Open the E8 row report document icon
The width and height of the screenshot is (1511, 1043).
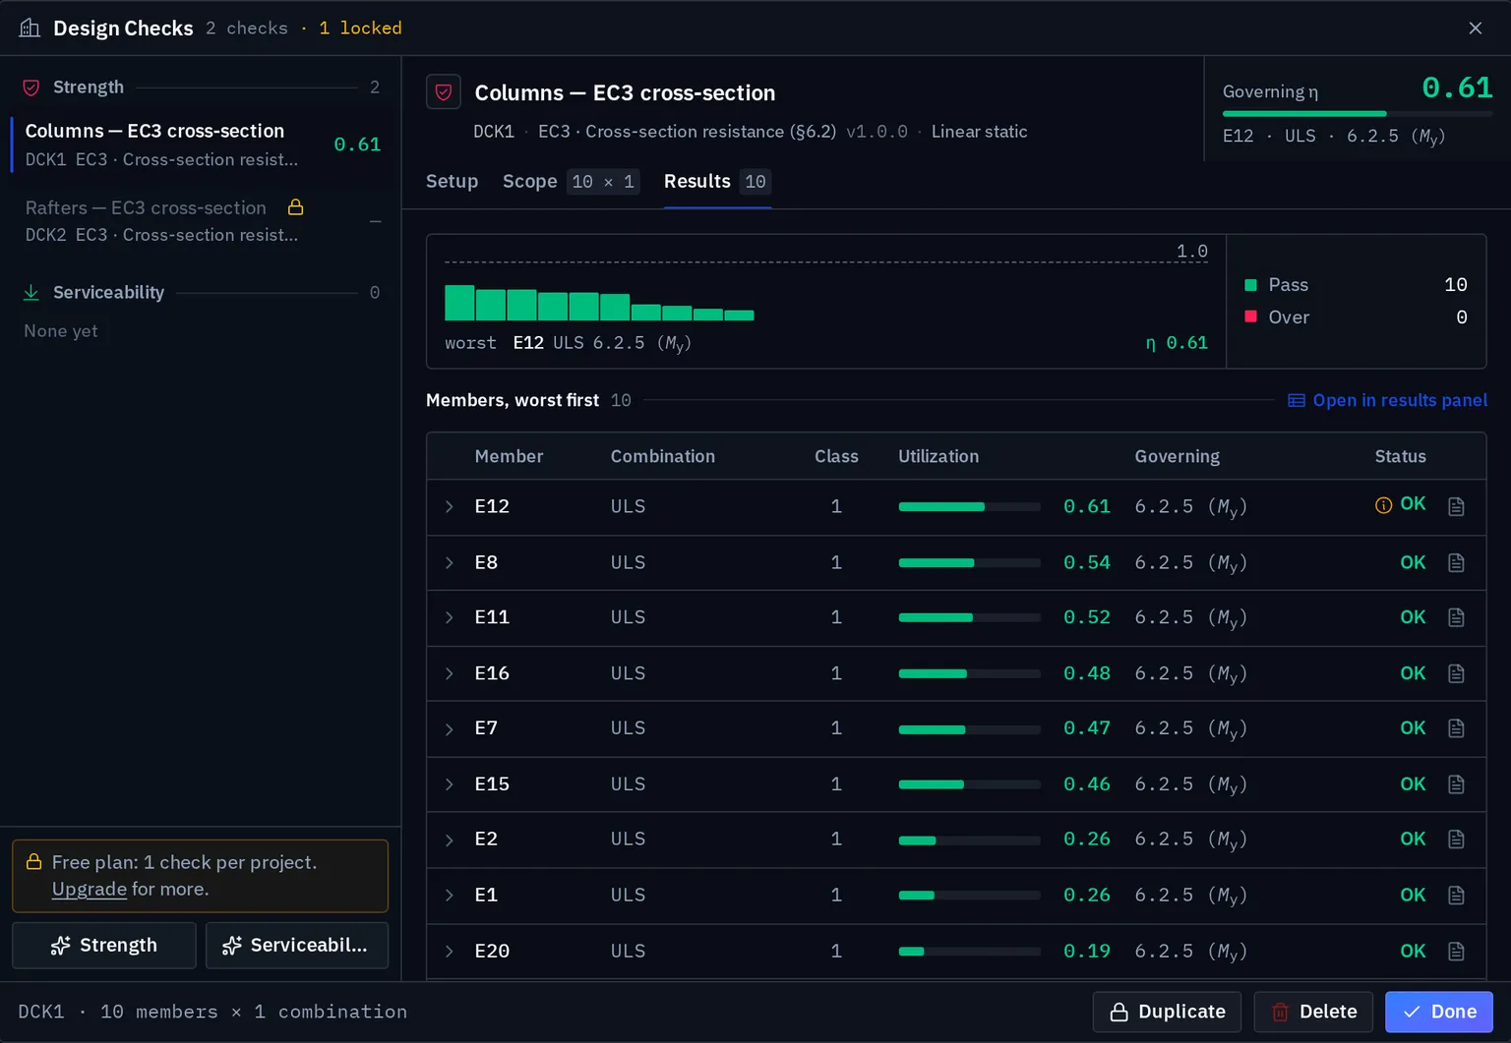[x=1456, y=562]
